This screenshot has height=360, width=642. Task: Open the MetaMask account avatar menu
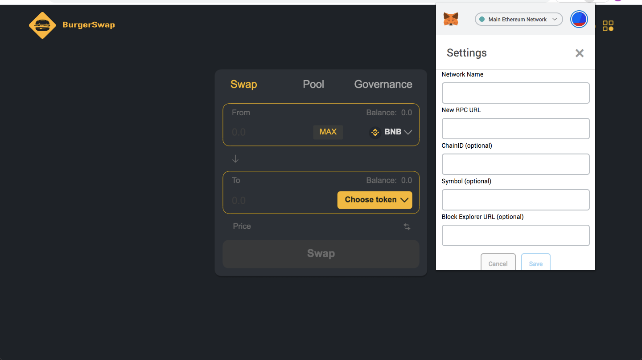[x=579, y=19]
